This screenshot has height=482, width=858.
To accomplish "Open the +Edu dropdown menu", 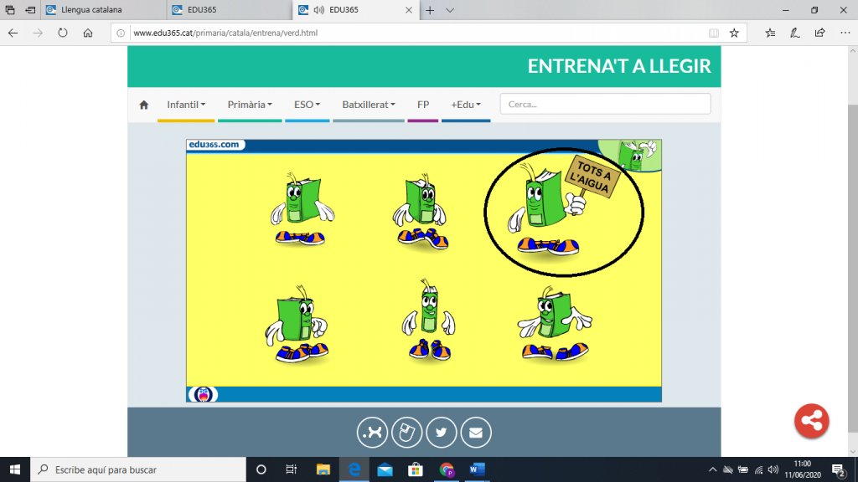I will point(466,105).
